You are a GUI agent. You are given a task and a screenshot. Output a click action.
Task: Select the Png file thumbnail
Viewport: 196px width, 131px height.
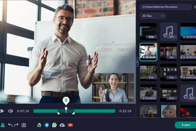pyautogui.click(x=169, y=72)
